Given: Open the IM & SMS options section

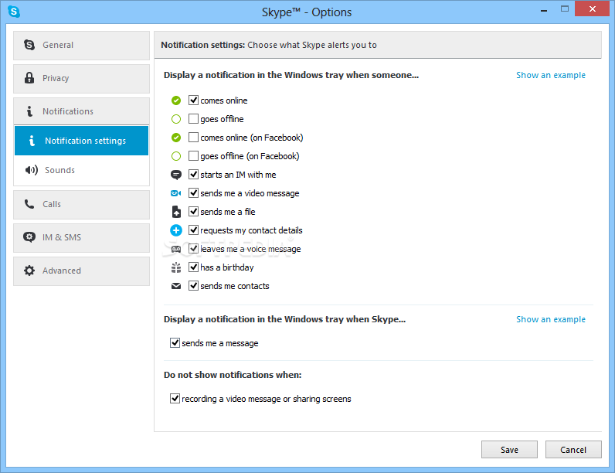Looking at the screenshot, I should (82, 238).
